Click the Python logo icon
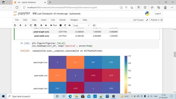The image size is (176, 99). [147, 13]
